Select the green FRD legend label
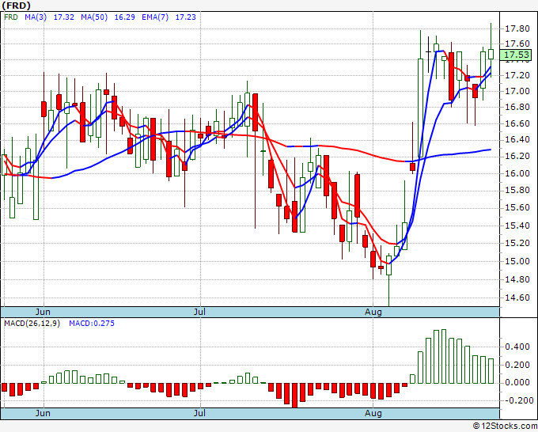The image size is (538, 432). tap(10, 17)
